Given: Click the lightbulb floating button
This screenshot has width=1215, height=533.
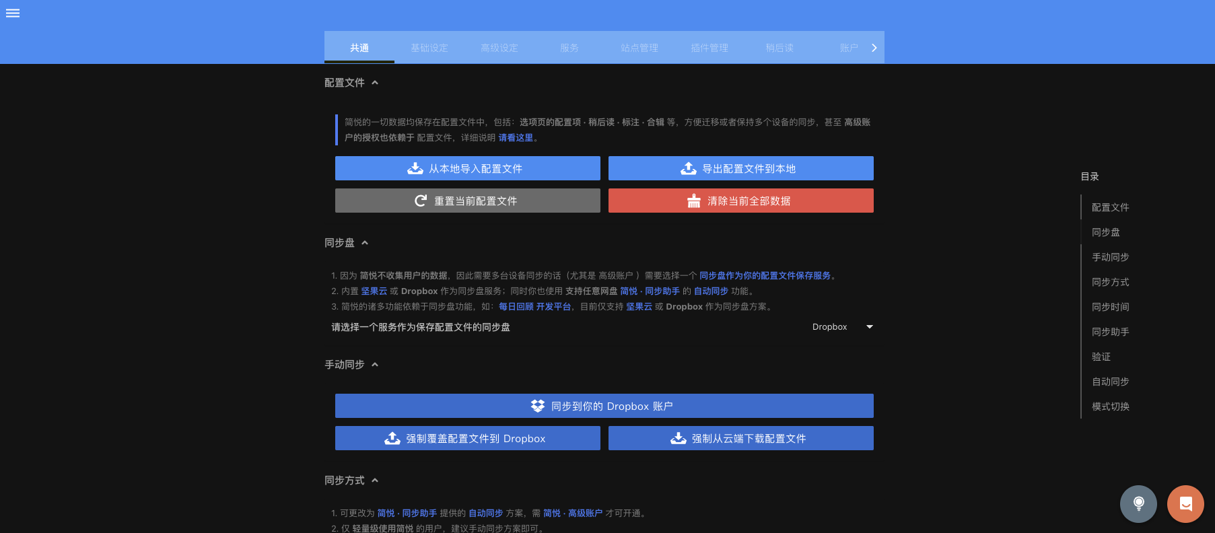Looking at the screenshot, I should pyautogui.click(x=1138, y=503).
